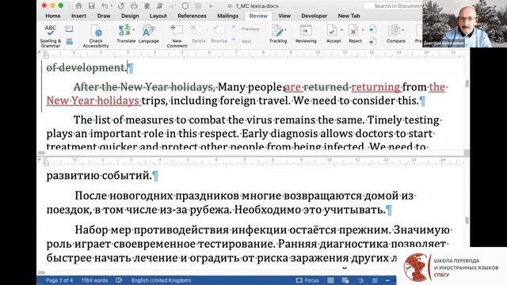Open the Developer tab
This screenshot has height=285, width=507.
(314, 16)
